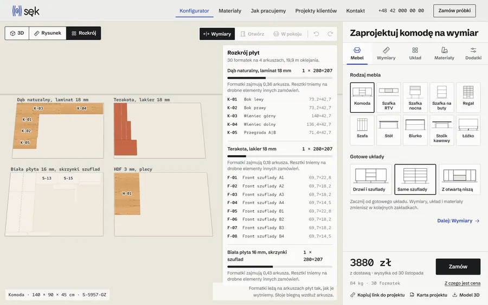
Task: Click the Otwórz toolbar button
Action: [252, 34]
